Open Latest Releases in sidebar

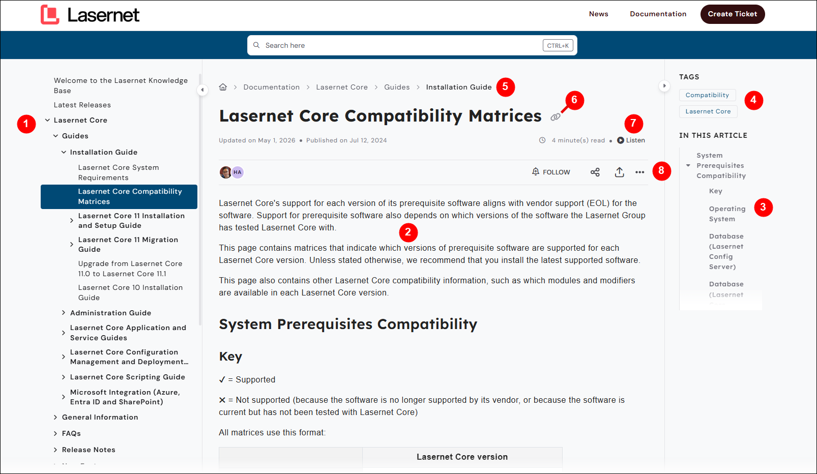82,105
